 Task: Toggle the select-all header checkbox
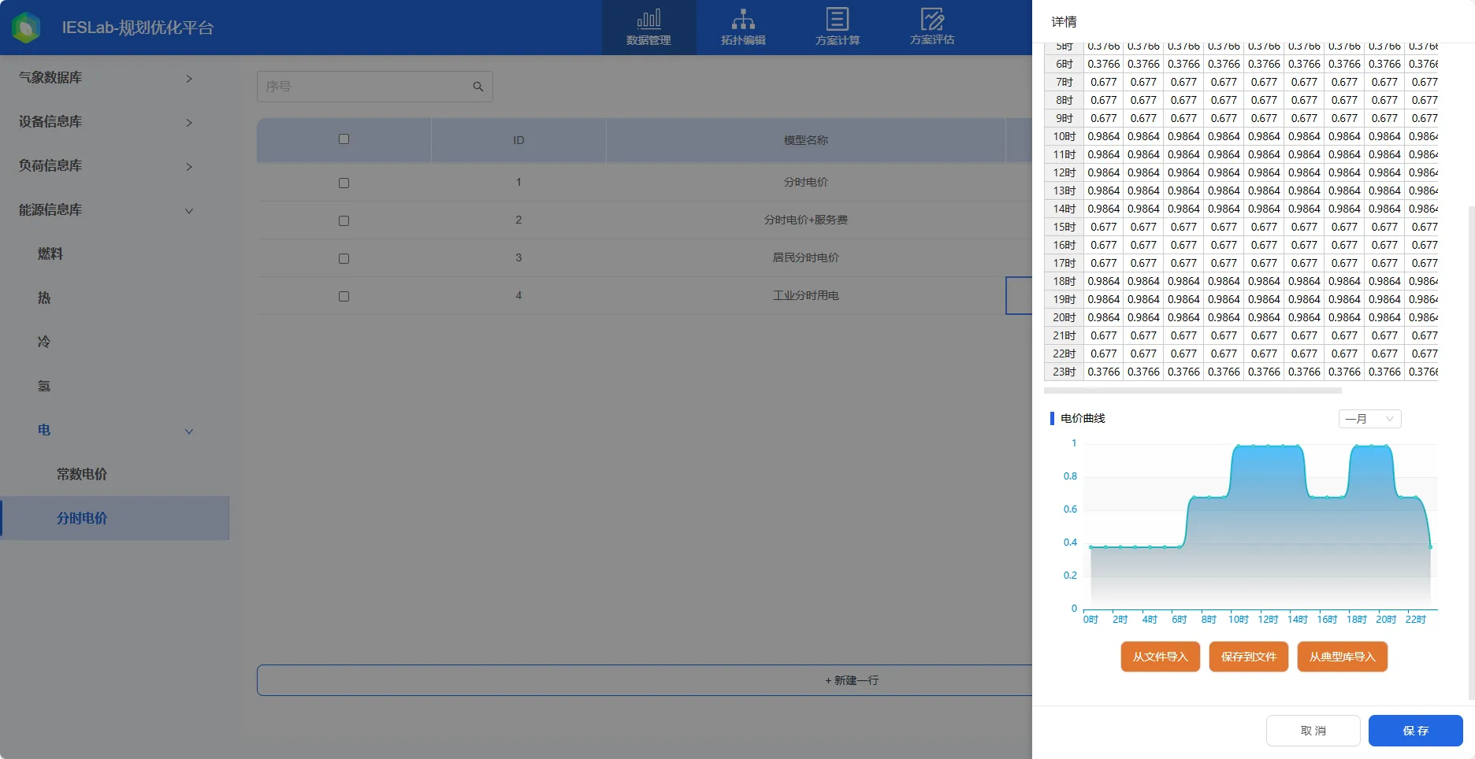point(344,139)
